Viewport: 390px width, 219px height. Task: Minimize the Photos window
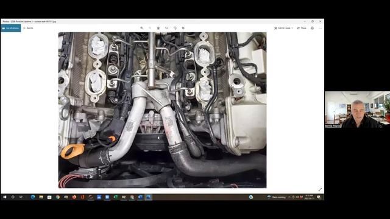(305, 22)
